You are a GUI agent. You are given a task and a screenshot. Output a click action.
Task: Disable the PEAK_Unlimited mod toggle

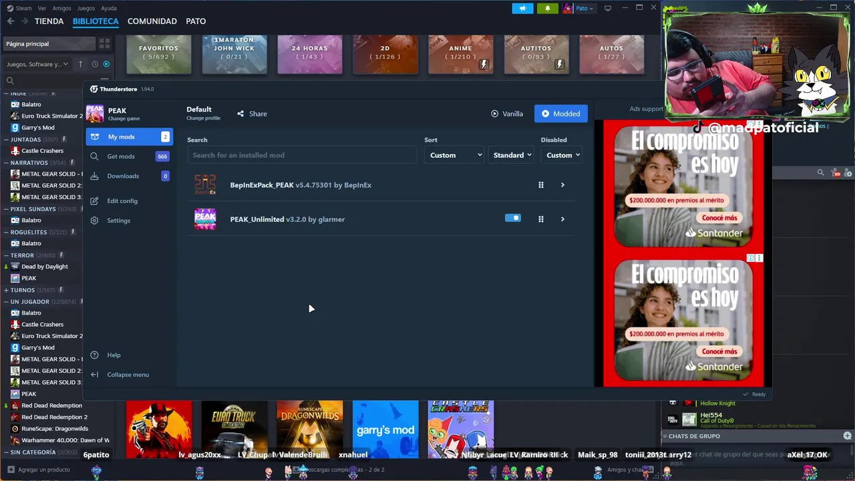tap(513, 218)
